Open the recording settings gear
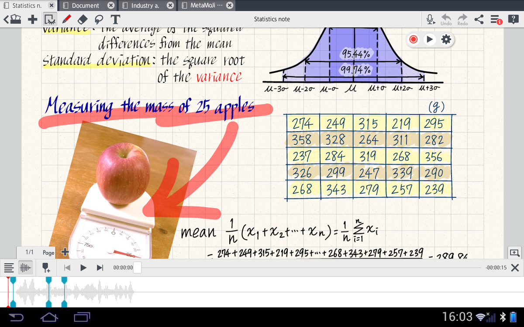 pos(446,40)
